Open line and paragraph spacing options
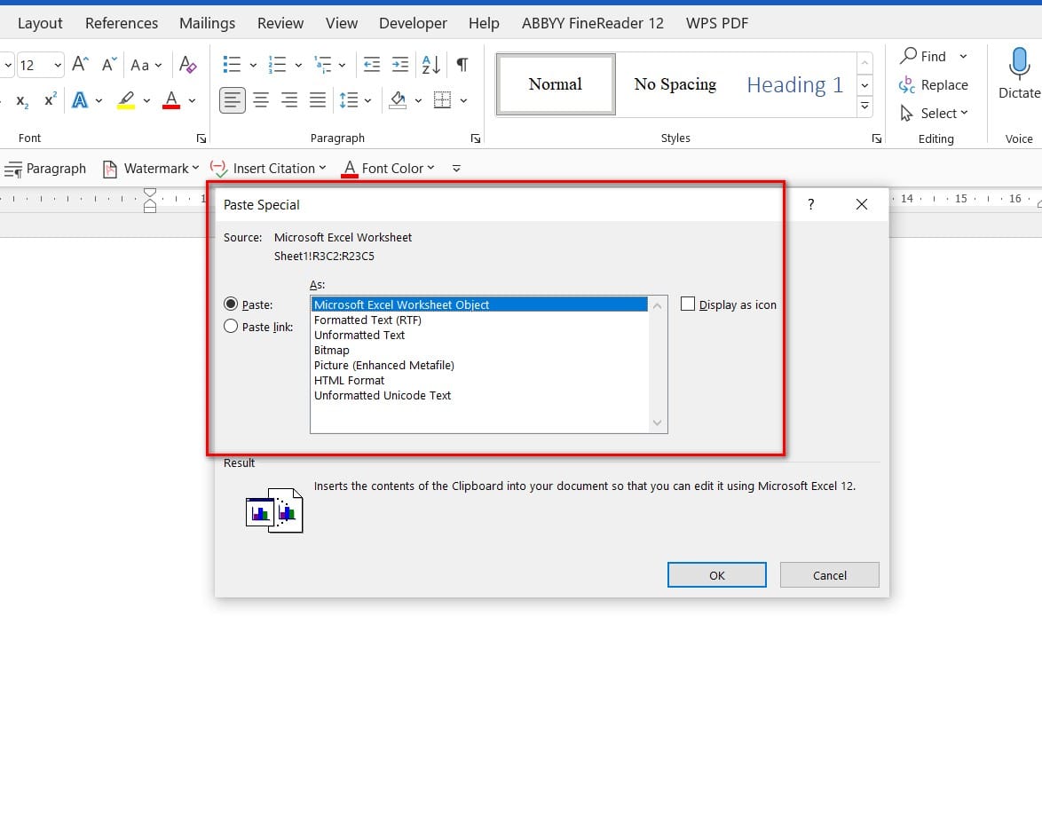 tap(349, 100)
